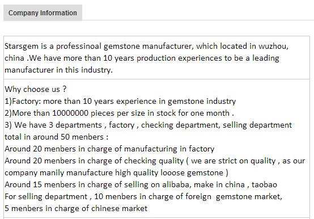Image resolution: width=314 pixels, height=219 pixels.
Task: Click the line about checking quality
Action: click(155, 161)
